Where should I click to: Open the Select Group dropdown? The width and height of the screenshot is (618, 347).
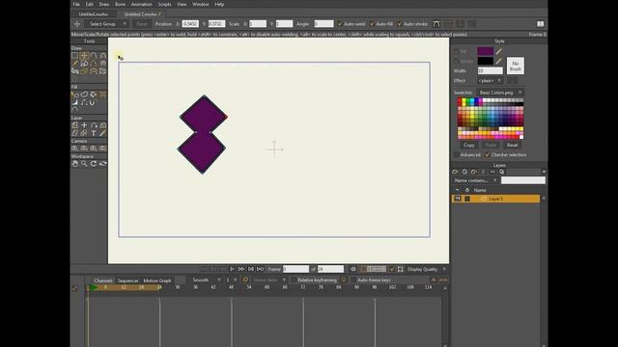107,24
